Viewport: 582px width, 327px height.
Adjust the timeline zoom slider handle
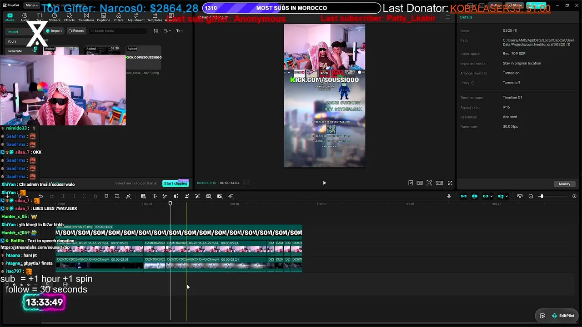point(541,196)
